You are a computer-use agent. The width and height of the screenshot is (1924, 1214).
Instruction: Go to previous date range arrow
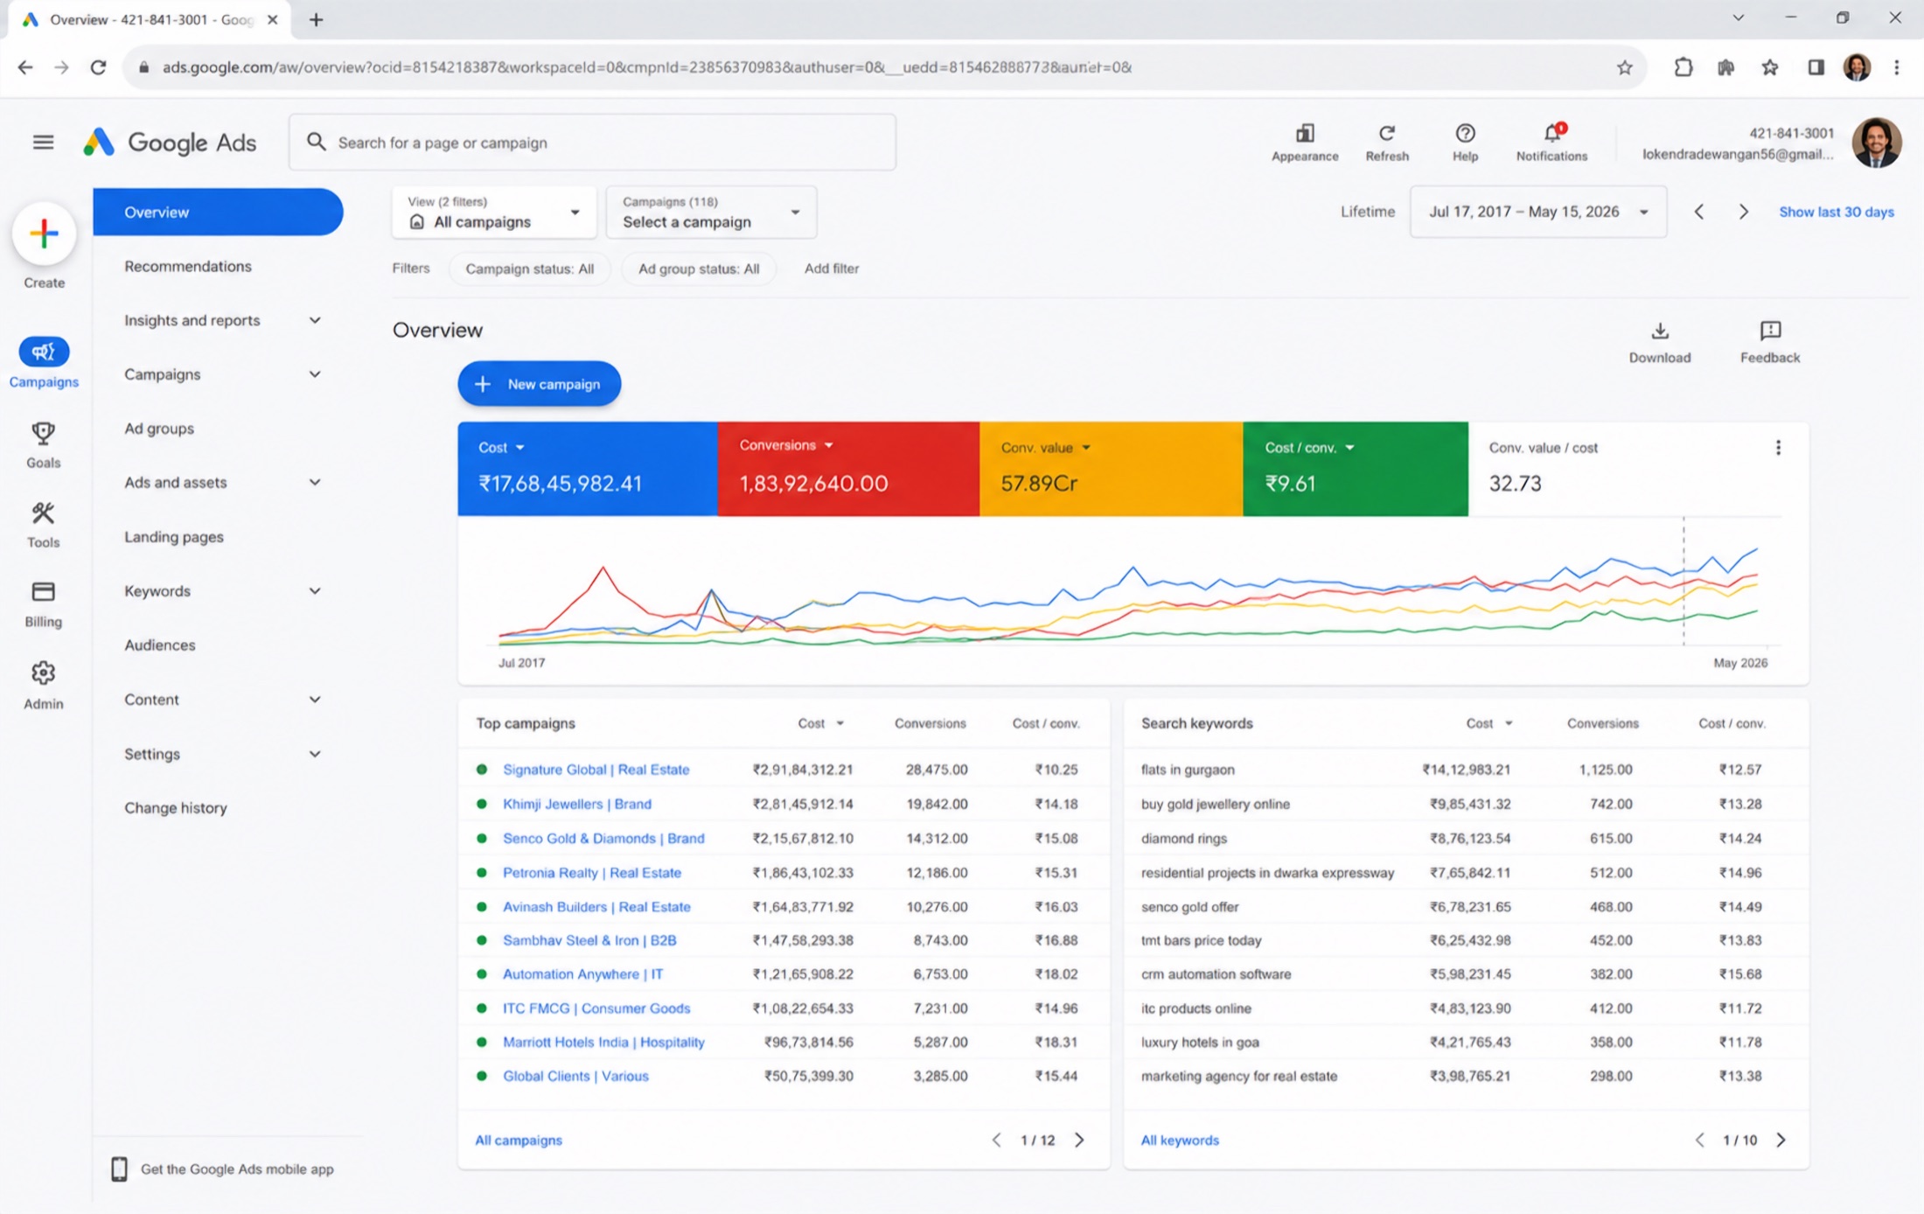1699,212
